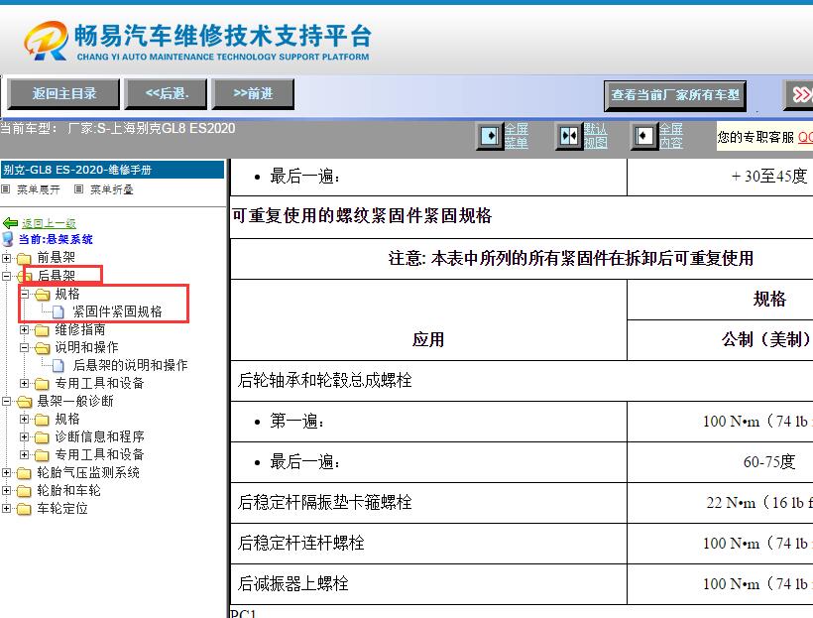Click the 后稳定杆连杆螺栓 table cell
Screen dimensions: 813x618
(428, 544)
